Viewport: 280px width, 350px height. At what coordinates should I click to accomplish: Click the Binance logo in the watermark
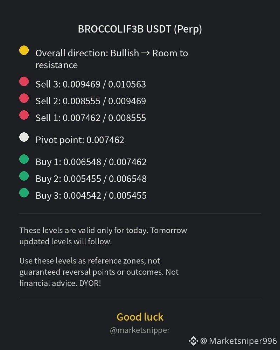click(193, 341)
